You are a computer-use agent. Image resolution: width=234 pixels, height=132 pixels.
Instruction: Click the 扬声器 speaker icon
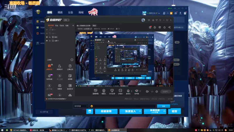tap(136, 92)
